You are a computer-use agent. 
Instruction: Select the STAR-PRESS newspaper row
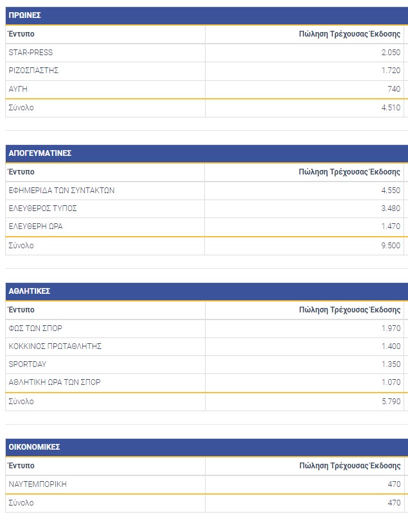(31, 53)
